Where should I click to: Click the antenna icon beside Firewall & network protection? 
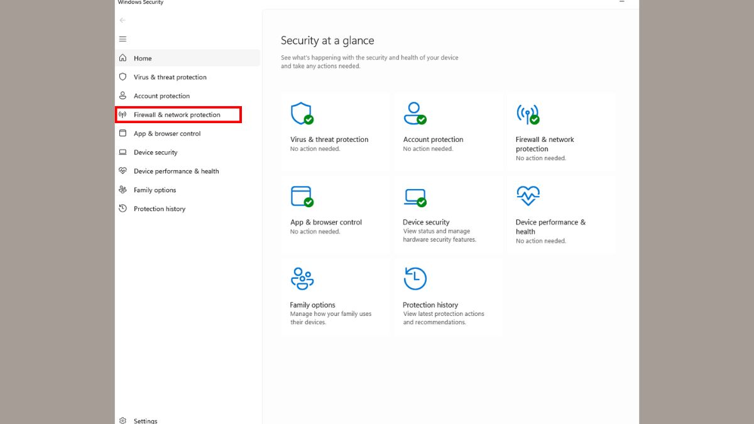[123, 114]
